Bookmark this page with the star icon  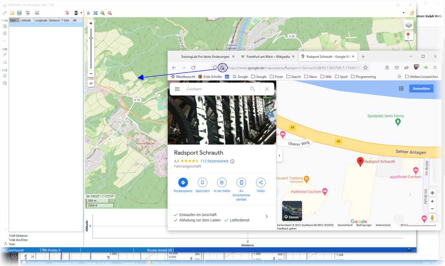coord(366,68)
